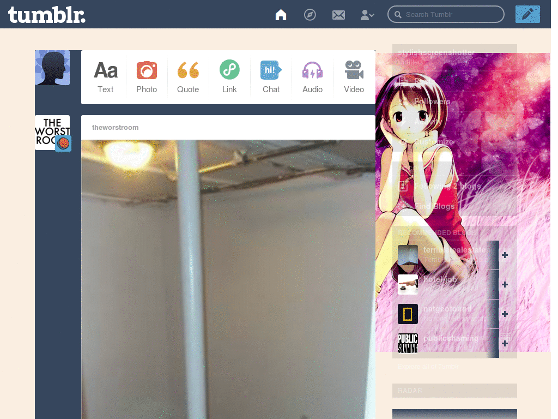This screenshot has width=558, height=419.
Task: Expand the account person dropdown
Action: pyautogui.click(x=367, y=15)
